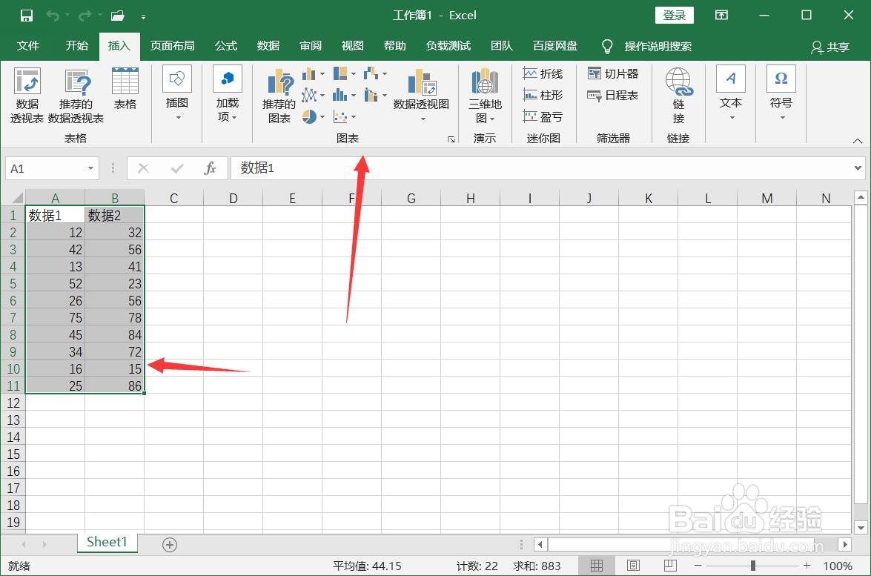Click the Insert Function fx button
Screen dimensions: 871x576
coord(210,168)
